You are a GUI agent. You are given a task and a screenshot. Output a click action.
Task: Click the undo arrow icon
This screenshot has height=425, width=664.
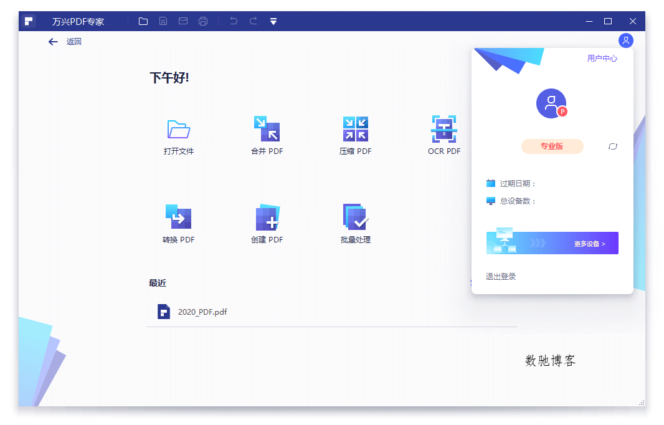tap(234, 21)
